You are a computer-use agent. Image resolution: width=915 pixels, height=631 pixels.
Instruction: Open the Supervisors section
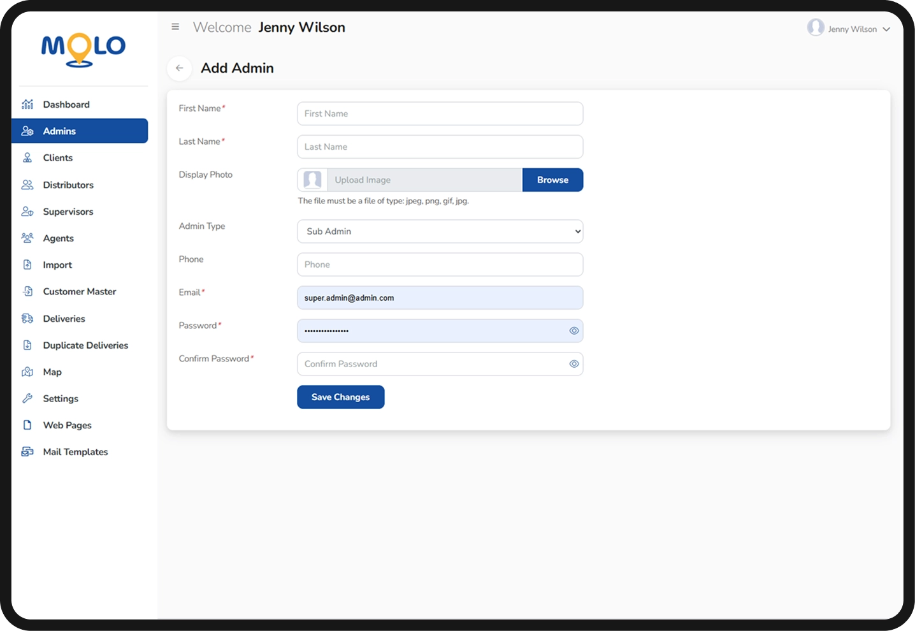(80, 212)
